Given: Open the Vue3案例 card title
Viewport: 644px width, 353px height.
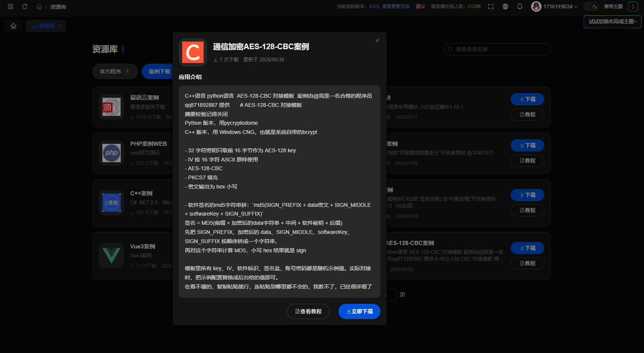Looking at the screenshot, I should point(142,247).
